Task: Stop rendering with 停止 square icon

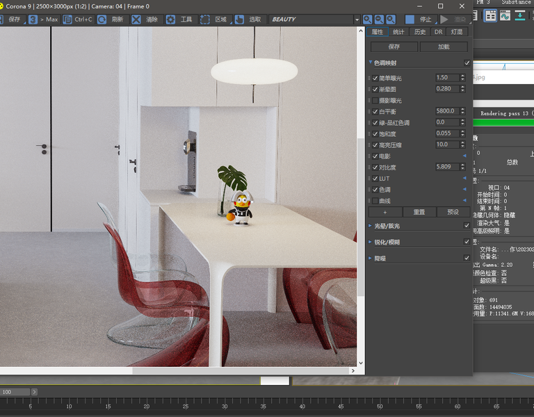Action: (410, 19)
